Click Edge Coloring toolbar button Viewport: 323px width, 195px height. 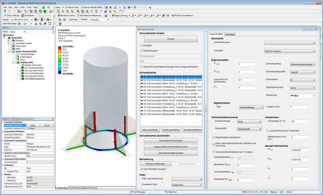pyautogui.click(x=120, y=15)
